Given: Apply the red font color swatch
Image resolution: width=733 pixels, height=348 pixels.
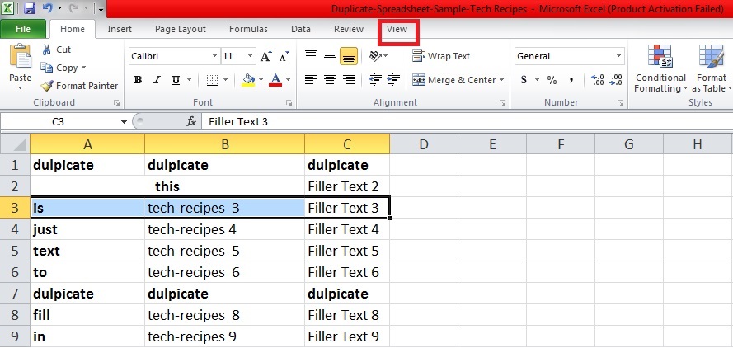Looking at the screenshot, I should pyautogui.click(x=275, y=80).
